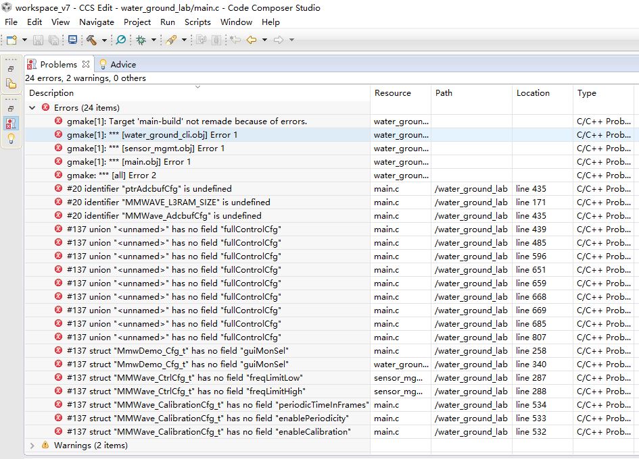639x459 pixels.
Task: Collapse the Errors (24 items) group
Action: click(x=32, y=107)
